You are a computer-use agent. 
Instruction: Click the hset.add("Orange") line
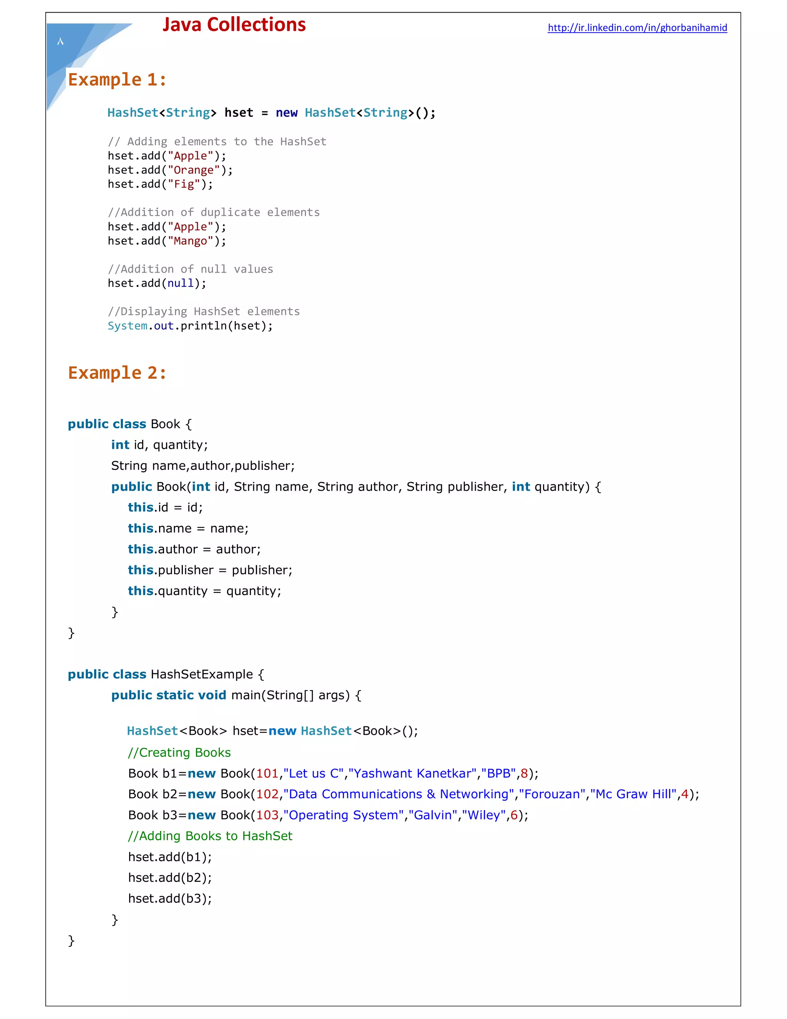(x=170, y=170)
